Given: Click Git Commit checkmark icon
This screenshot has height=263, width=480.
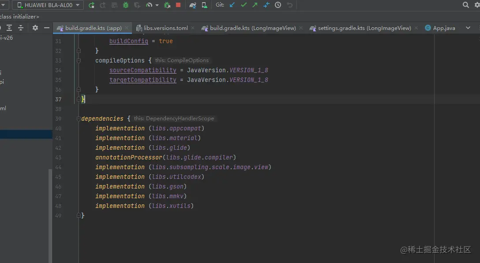Looking at the screenshot, I should tap(244, 5).
